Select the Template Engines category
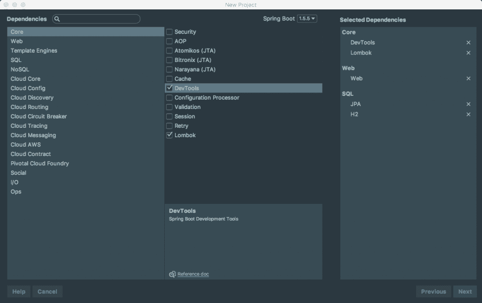 (34, 50)
